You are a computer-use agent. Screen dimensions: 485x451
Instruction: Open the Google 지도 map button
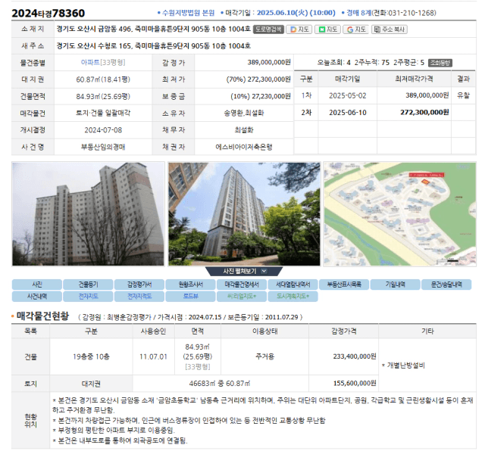[356, 30]
